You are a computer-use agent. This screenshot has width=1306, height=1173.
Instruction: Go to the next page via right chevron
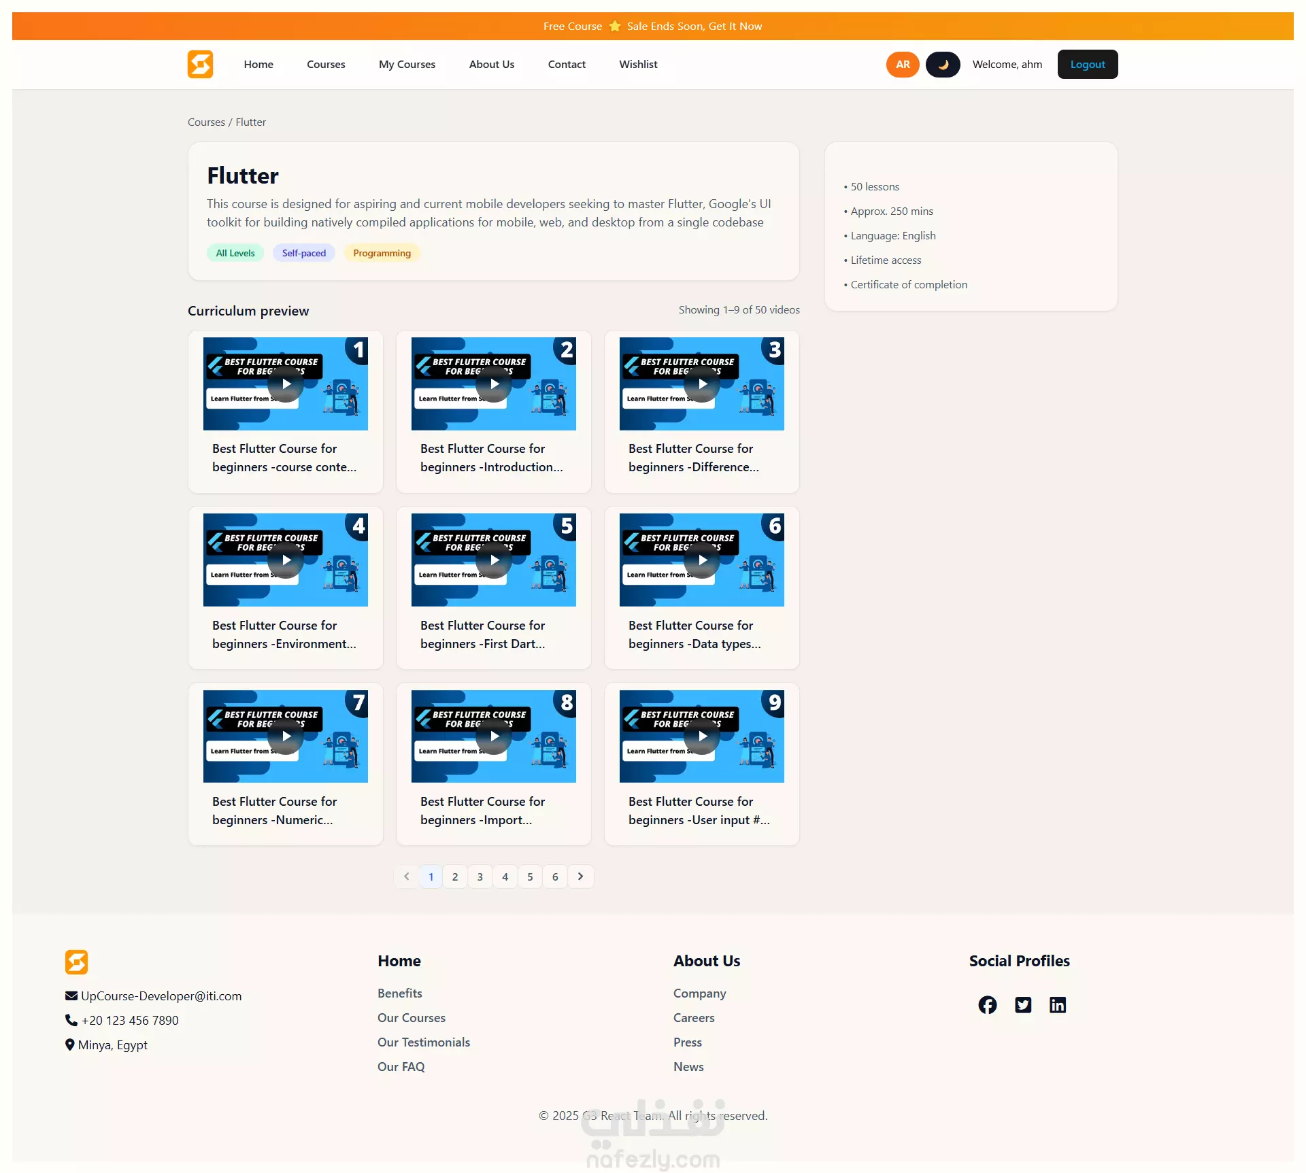point(580,876)
